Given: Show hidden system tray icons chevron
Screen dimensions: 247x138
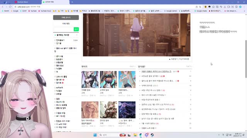Looking at the screenshot, I should point(219,135).
